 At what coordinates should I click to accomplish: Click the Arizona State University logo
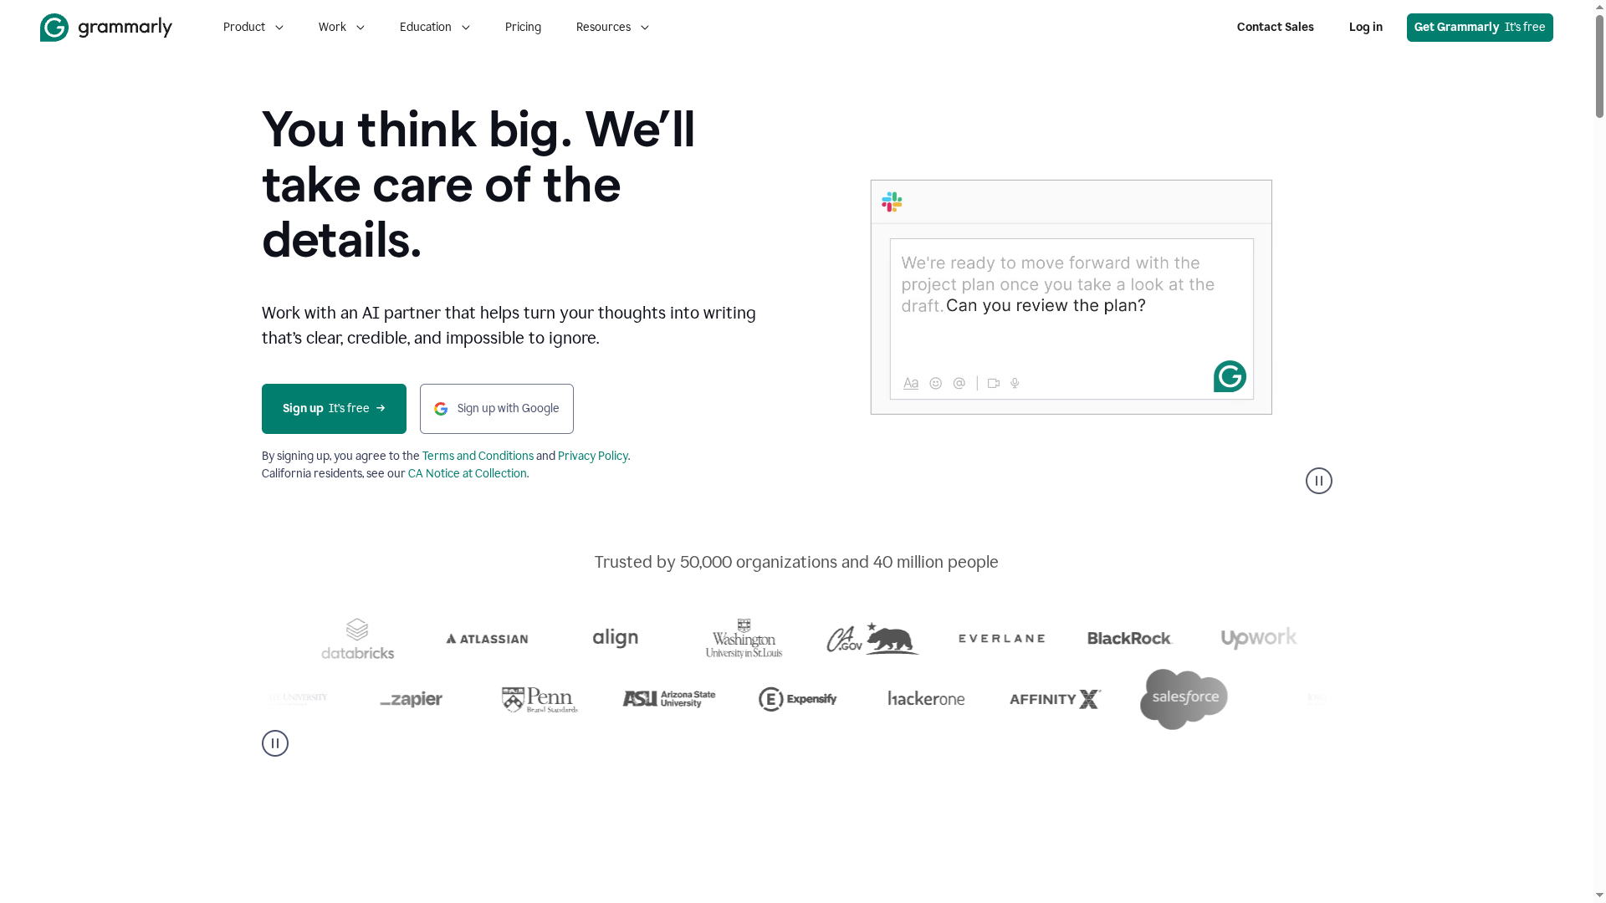pos(668,699)
